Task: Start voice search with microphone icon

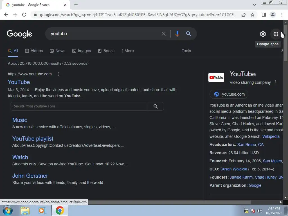Action: point(177,34)
